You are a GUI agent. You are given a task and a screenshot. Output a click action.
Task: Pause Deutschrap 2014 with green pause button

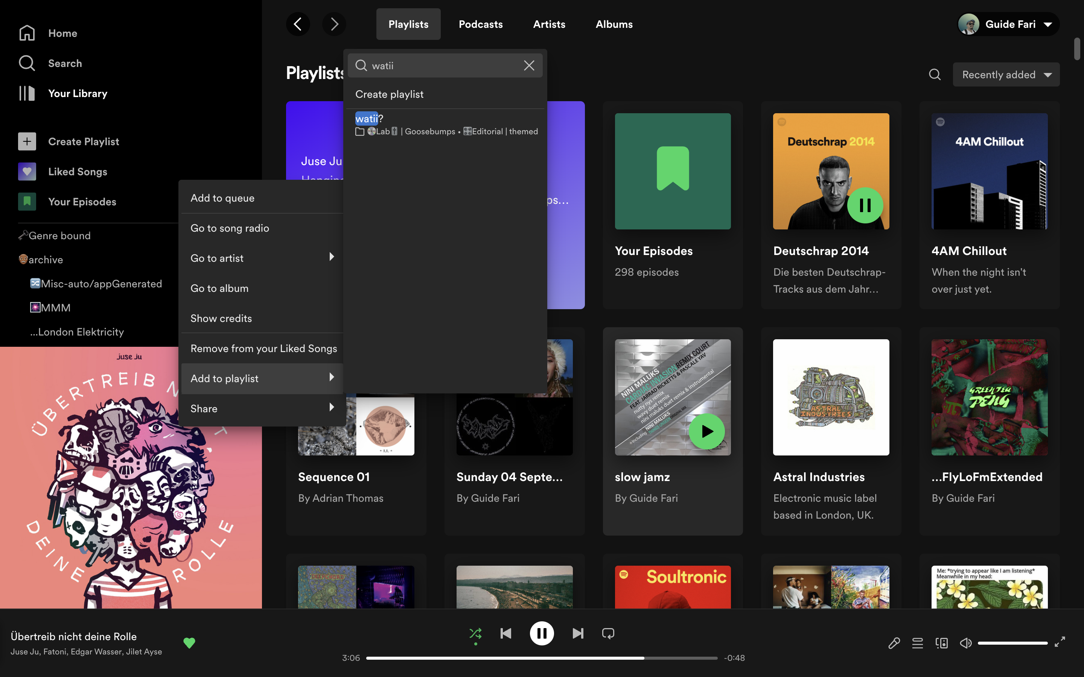(865, 205)
